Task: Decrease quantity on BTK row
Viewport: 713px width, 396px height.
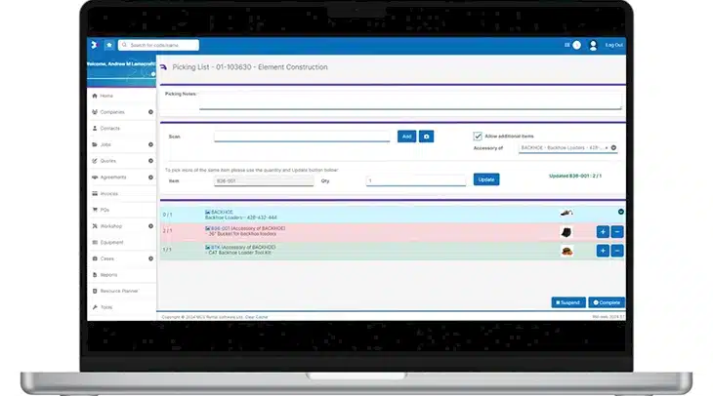Action: 617,251
